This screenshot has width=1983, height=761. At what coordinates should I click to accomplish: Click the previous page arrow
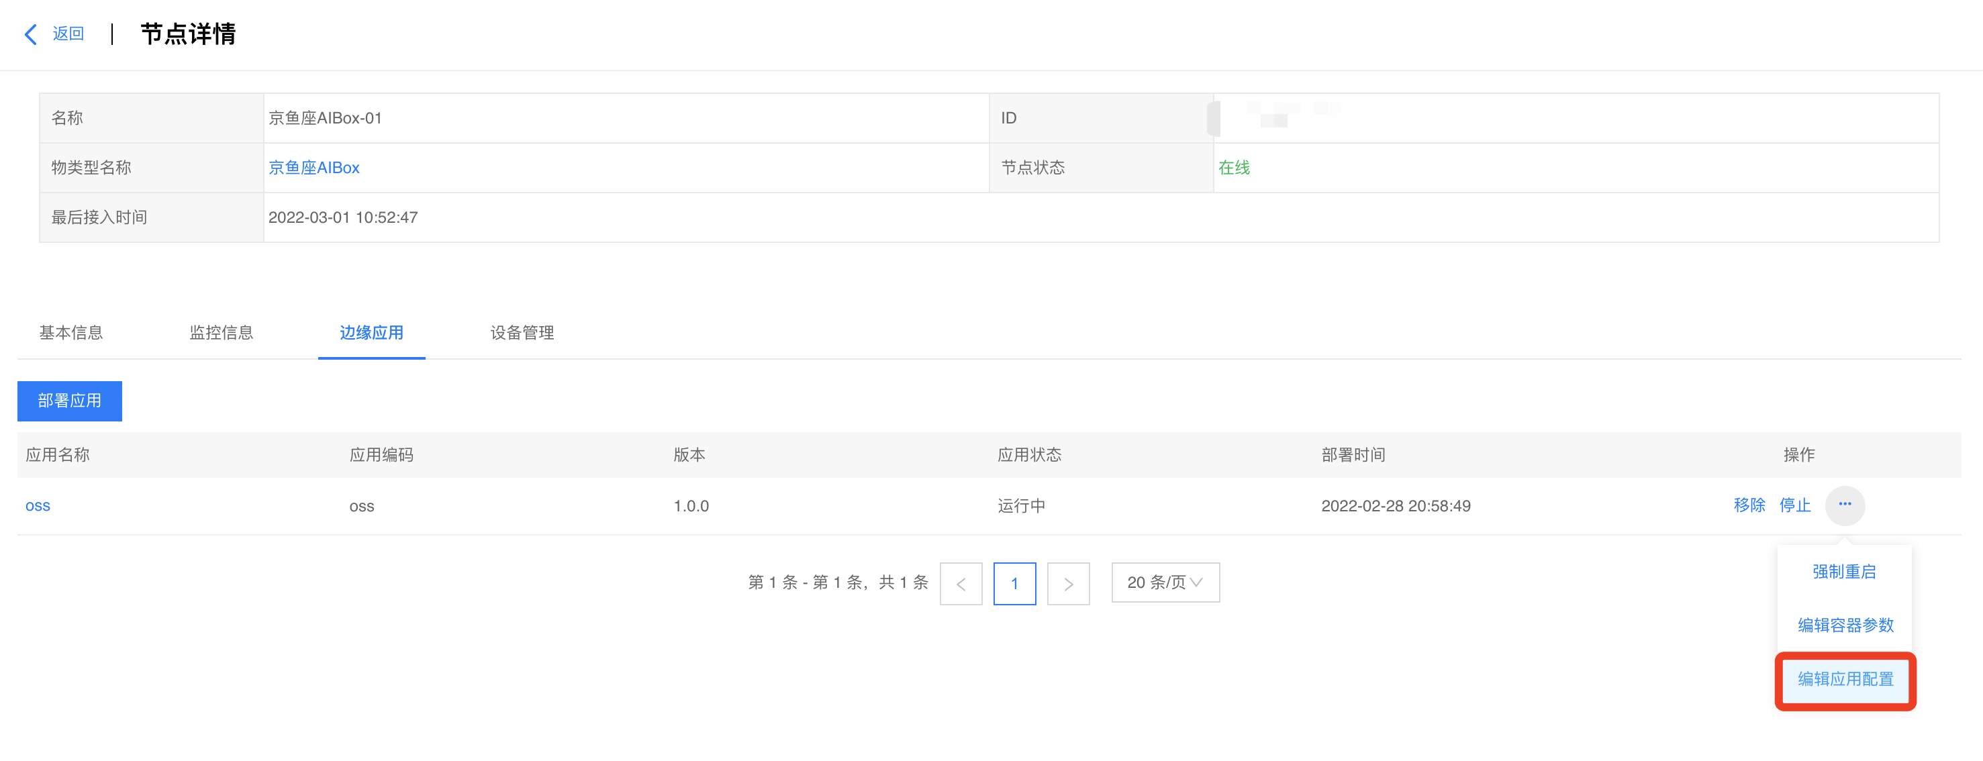click(961, 583)
